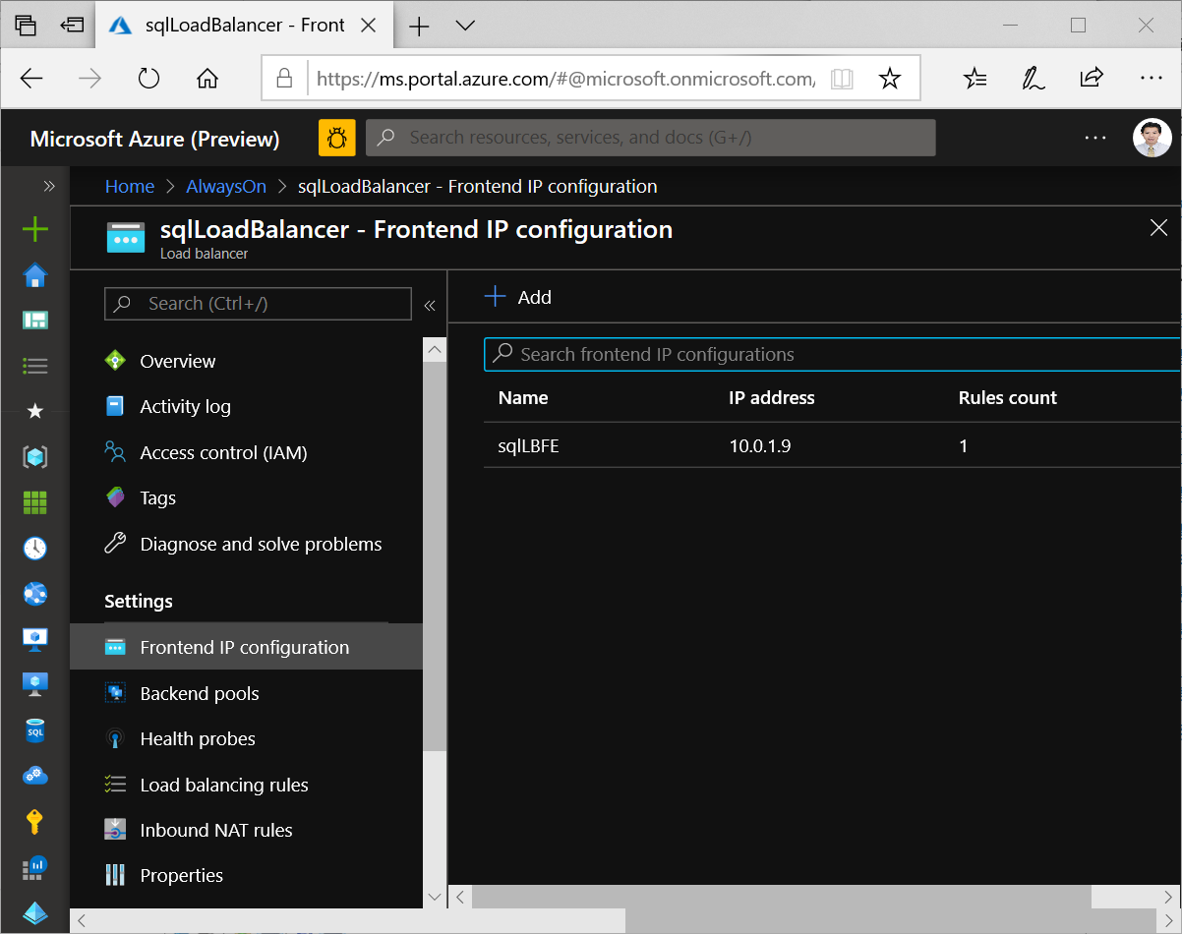Open Key vaults using the key icon
Image resolution: width=1182 pixels, height=934 pixels.
tap(35, 821)
